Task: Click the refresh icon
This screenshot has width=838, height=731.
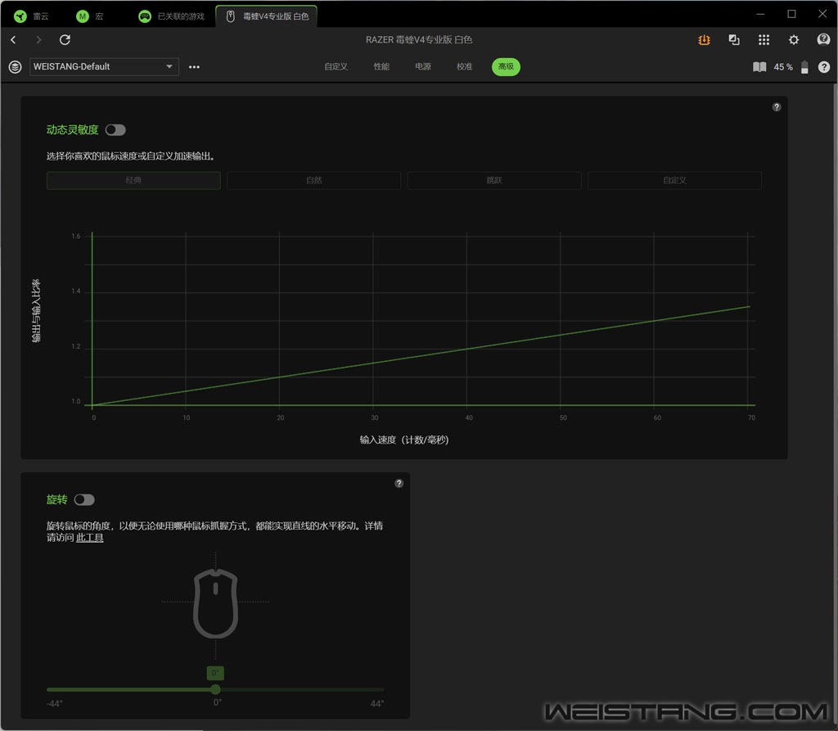Action: click(65, 40)
